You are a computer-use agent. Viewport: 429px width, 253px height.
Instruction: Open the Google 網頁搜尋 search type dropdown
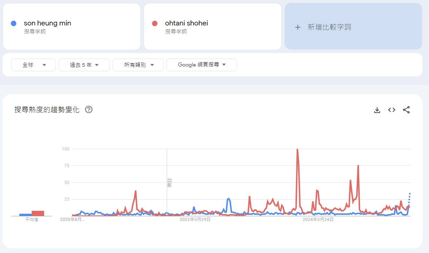(x=202, y=65)
